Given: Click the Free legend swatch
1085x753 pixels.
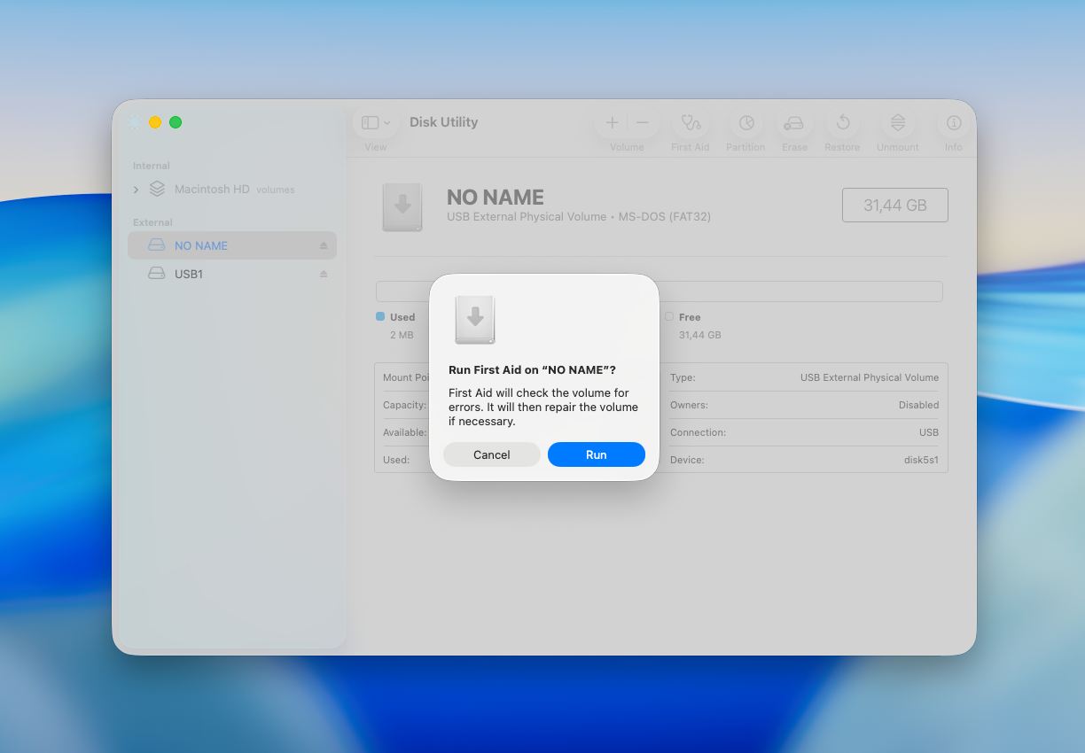Looking at the screenshot, I should pos(669,316).
